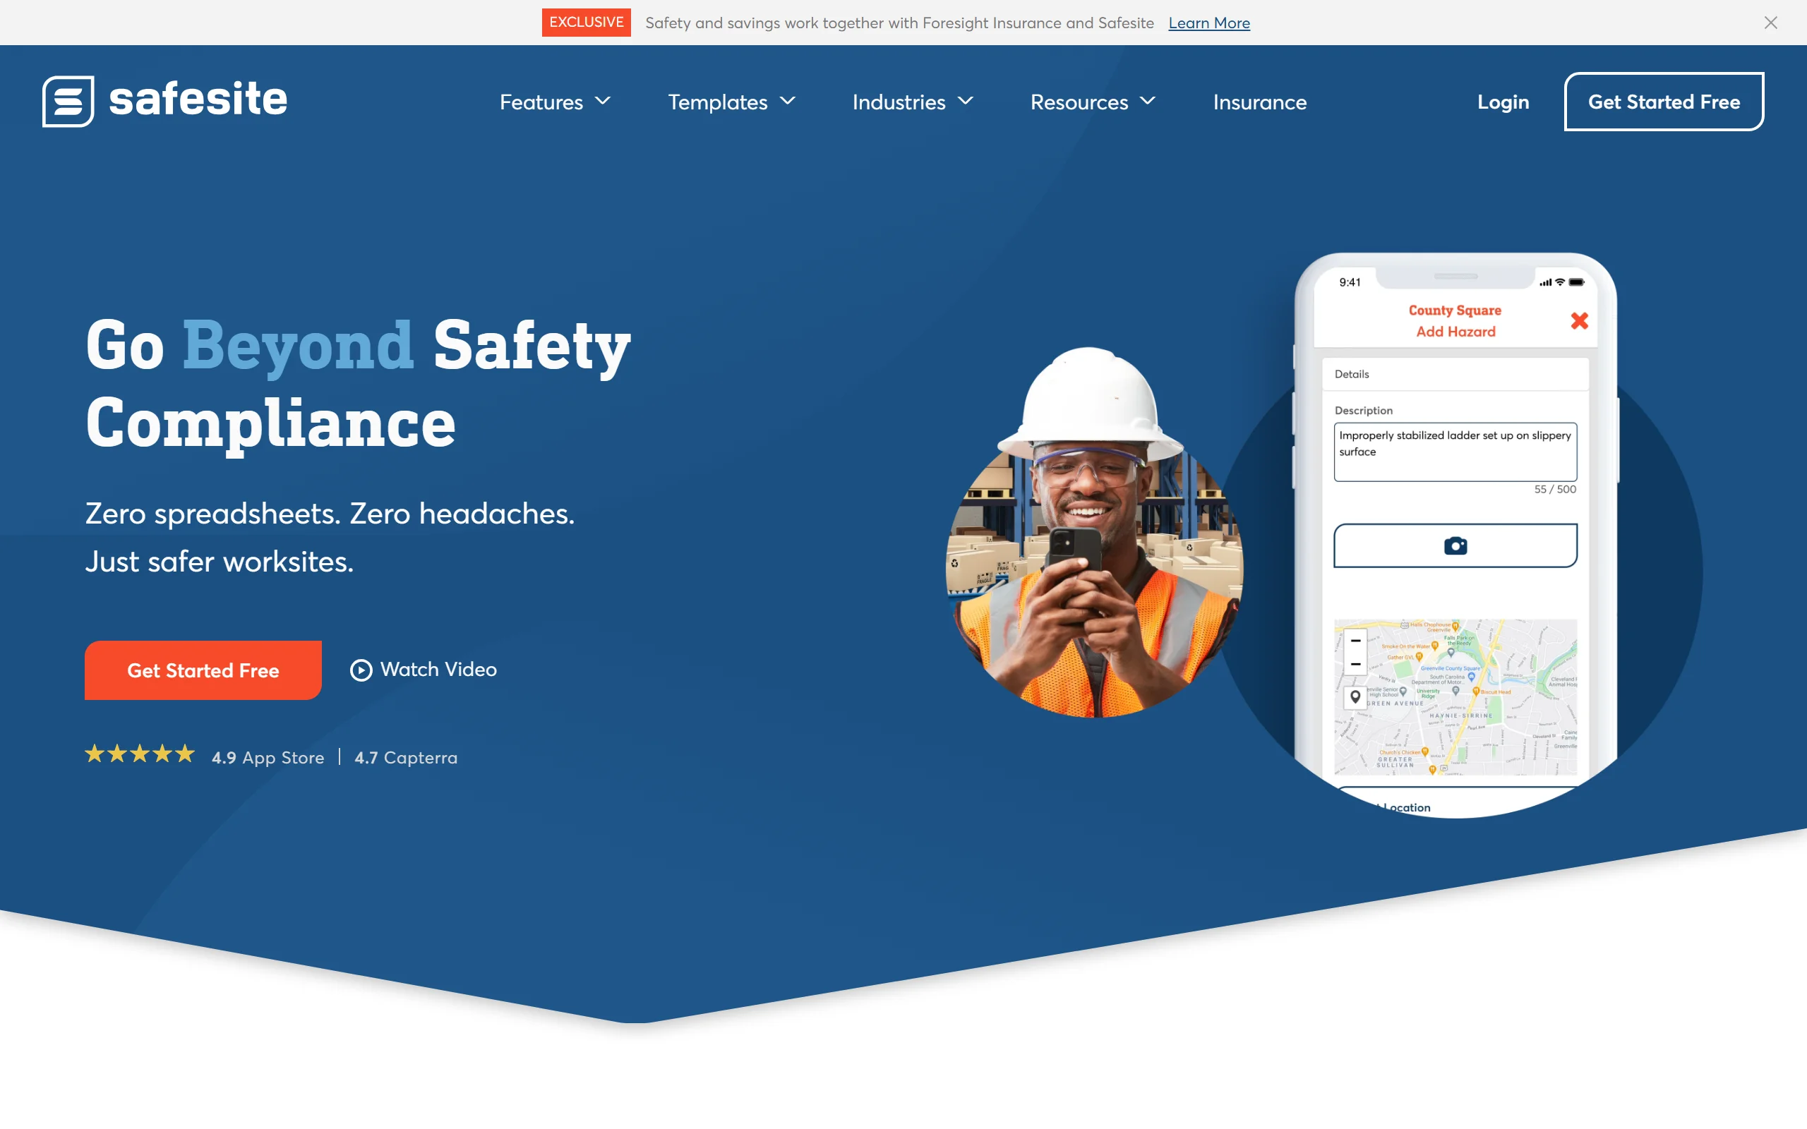Expand the Features dropdown chevron

[x=603, y=101]
